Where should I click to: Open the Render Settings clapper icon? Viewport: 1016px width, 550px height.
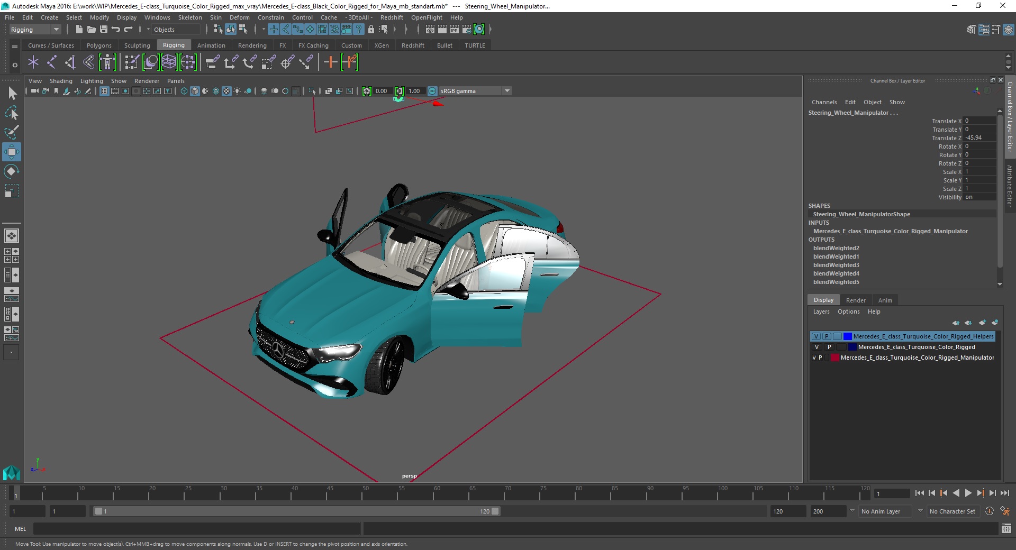[x=467, y=30]
